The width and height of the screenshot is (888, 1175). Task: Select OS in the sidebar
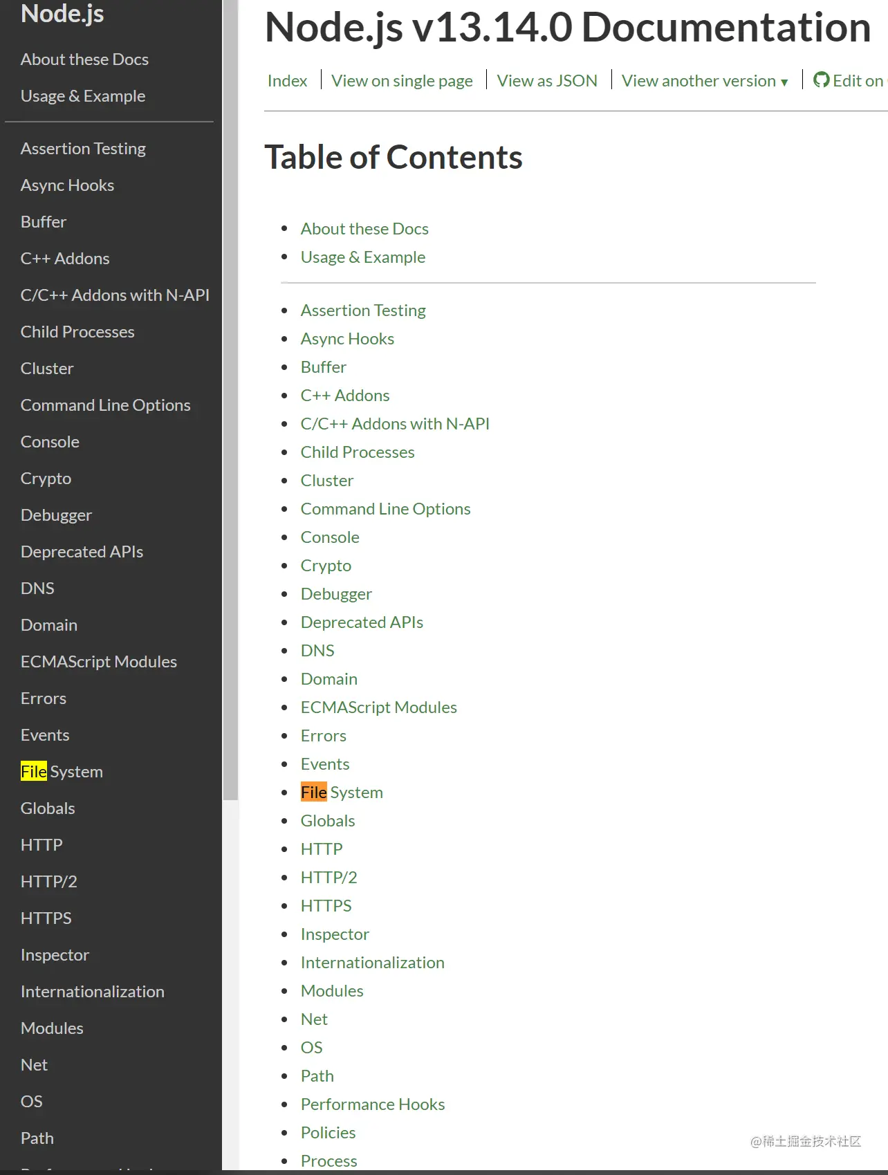click(32, 1102)
